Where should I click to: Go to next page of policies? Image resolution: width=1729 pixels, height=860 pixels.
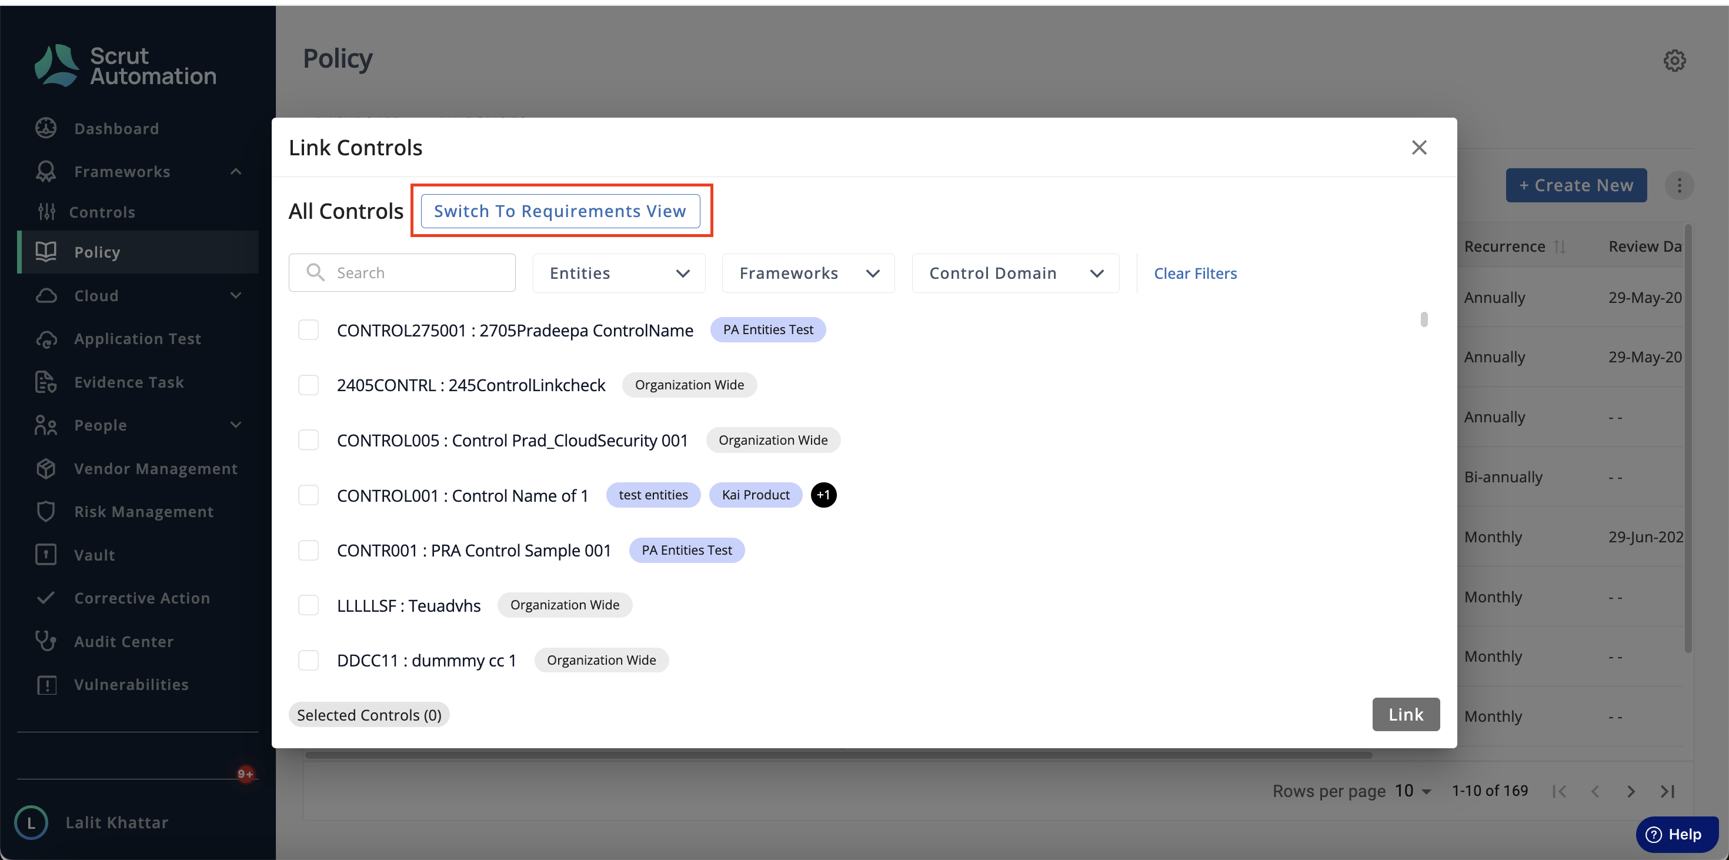[1631, 791]
